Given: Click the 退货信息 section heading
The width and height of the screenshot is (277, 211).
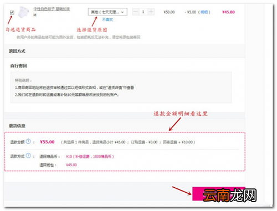Looking at the screenshot, I should pos(17,126).
